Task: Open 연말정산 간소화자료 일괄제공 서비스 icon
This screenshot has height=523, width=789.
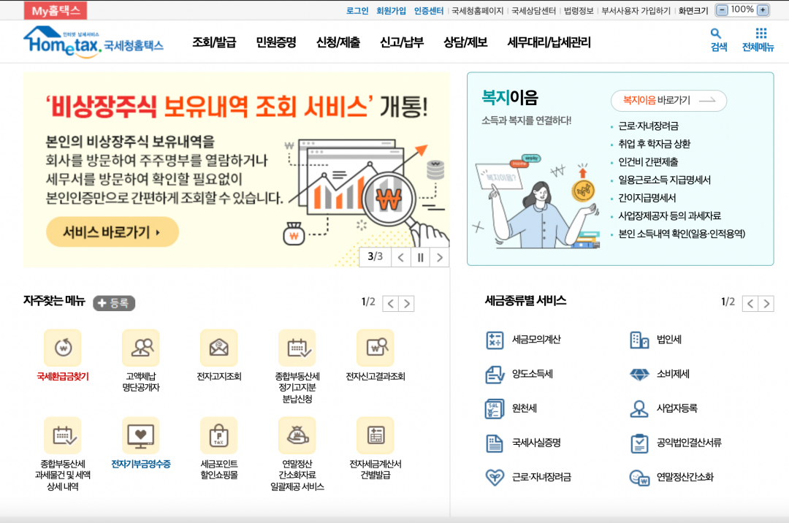Action: click(297, 435)
